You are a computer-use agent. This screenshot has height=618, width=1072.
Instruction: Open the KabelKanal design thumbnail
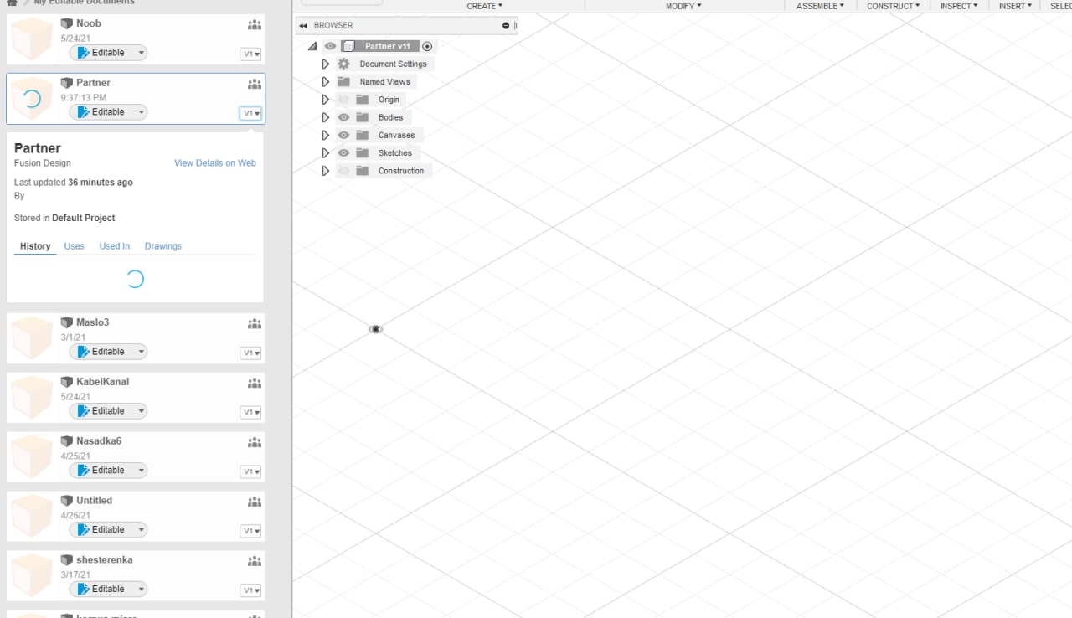coord(32,398)
